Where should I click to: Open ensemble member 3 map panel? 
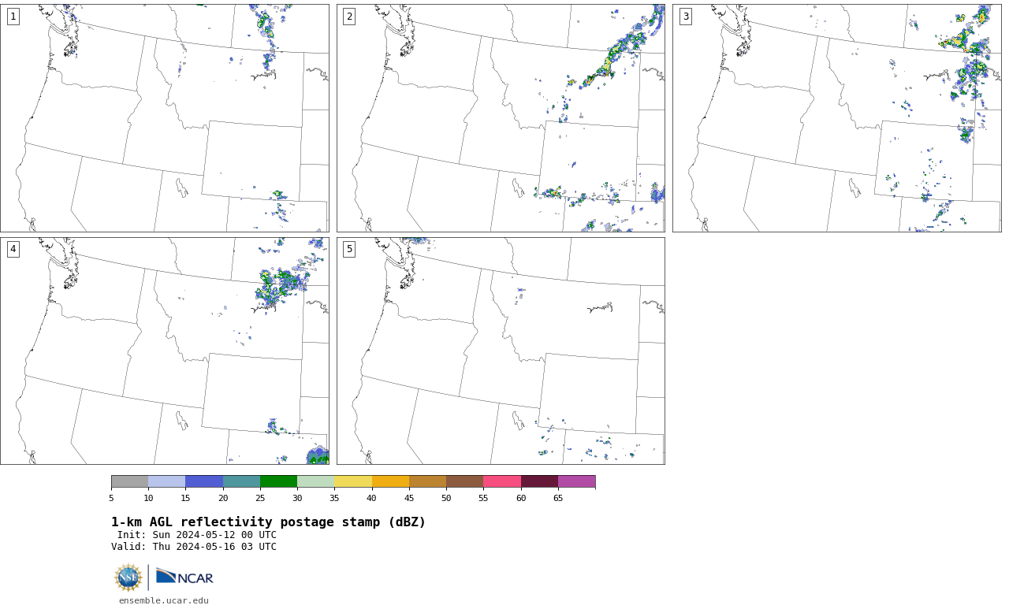pyautogui.click(x=837, y=118)
